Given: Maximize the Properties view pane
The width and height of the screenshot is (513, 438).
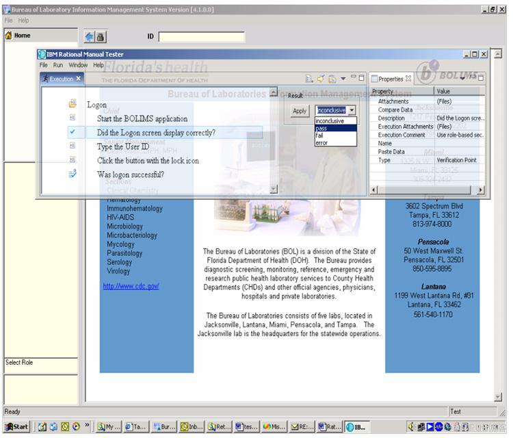Looking at the screenshot, I should [481, 78].
